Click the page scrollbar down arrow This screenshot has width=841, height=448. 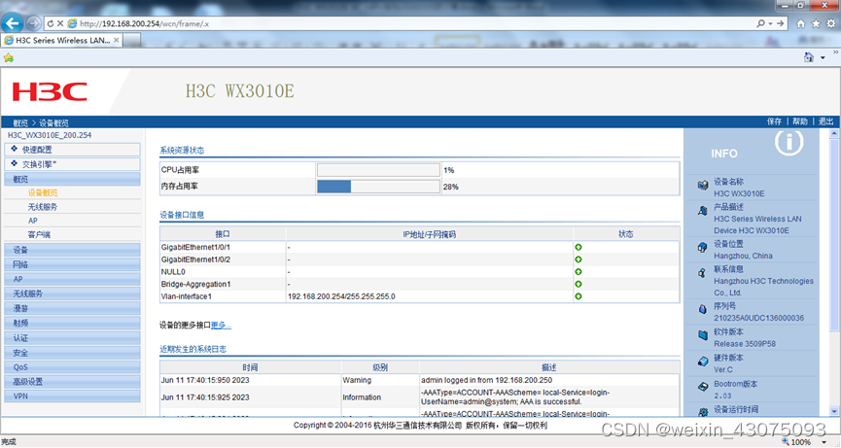coord(834,411)
